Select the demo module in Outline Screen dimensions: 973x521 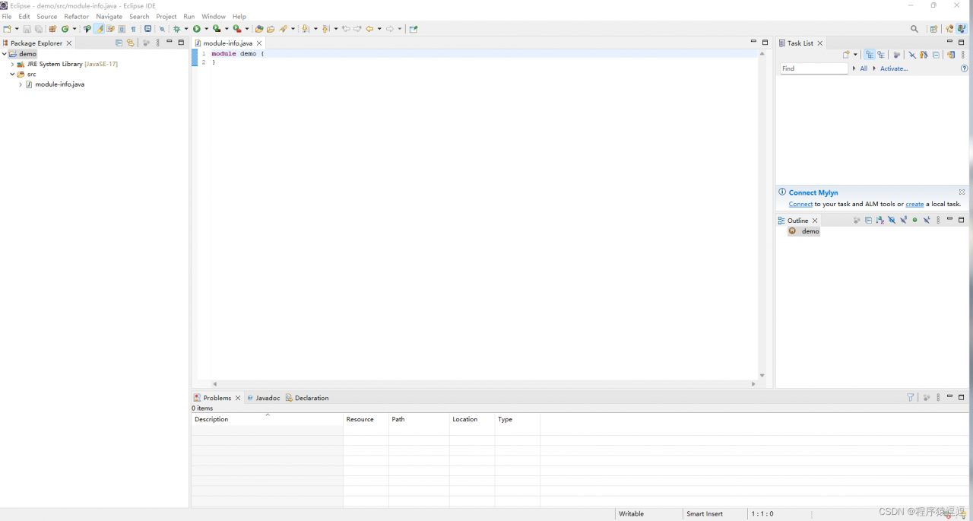[803, 231]
